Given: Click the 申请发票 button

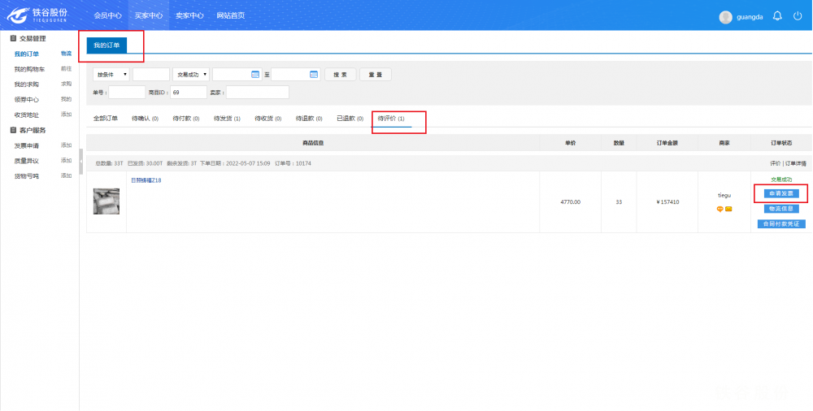Looking at the screenshot, I should point(781,193).
